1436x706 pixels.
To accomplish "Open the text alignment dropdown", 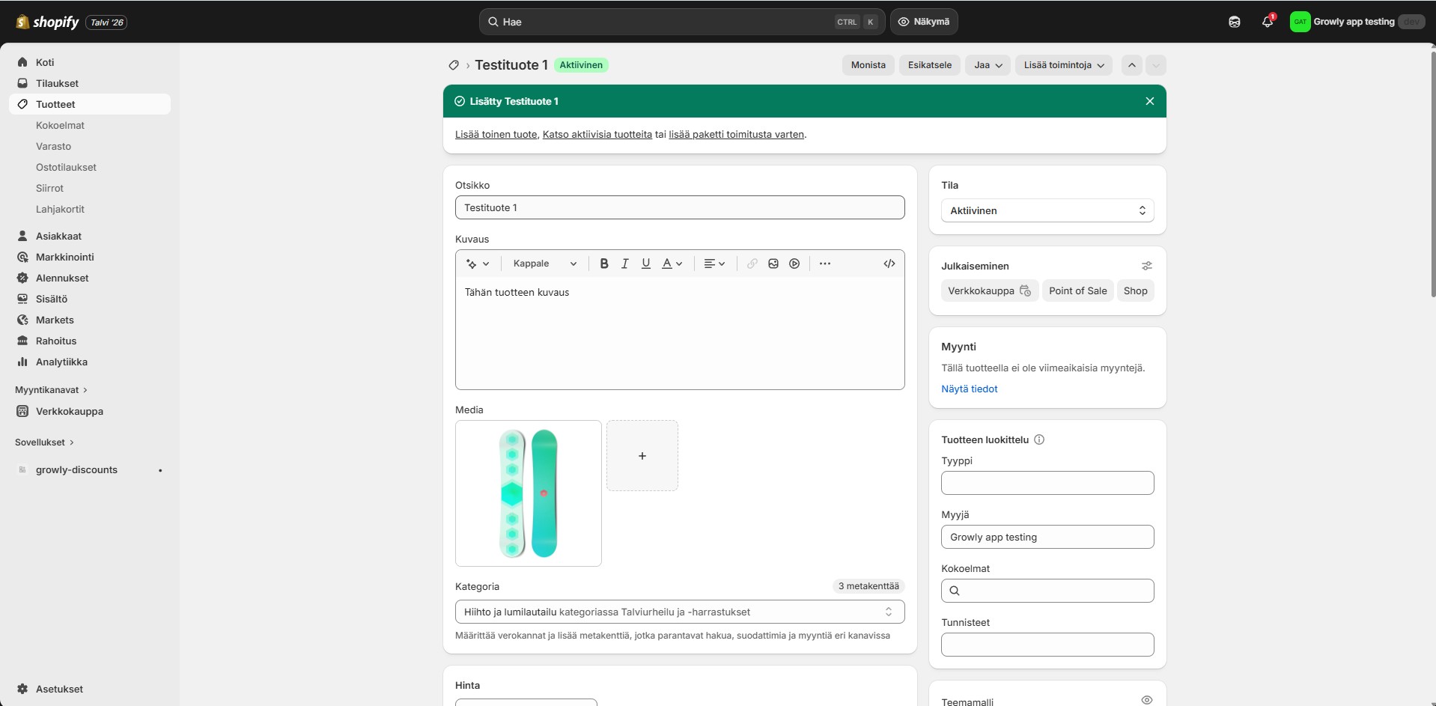I will pos(713,263).
